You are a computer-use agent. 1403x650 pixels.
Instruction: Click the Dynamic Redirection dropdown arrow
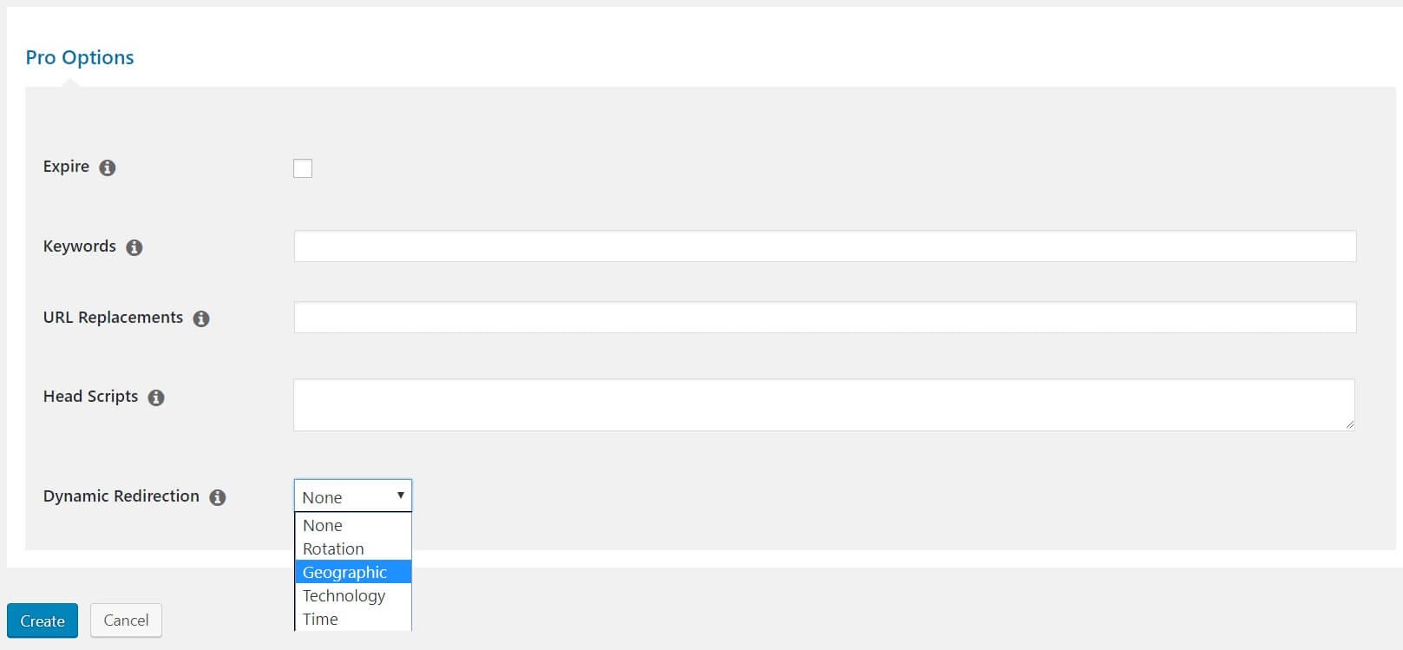click(400, 496)
